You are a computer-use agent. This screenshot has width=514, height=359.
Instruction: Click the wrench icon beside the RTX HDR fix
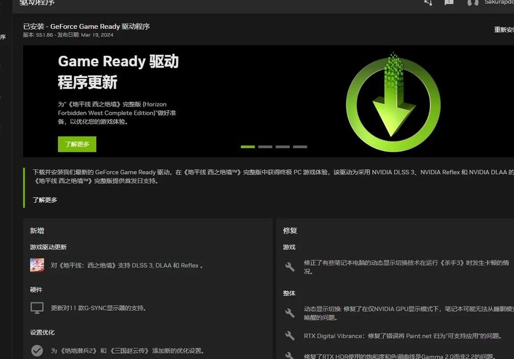pos(290,356)
